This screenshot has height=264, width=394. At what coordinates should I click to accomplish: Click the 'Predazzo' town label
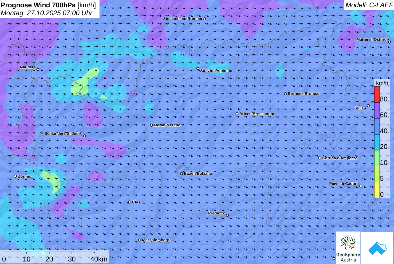[217, 213]
